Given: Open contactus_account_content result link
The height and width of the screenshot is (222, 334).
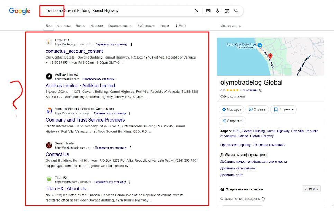Looking at the screenshot, I should (x=74, y=51).
